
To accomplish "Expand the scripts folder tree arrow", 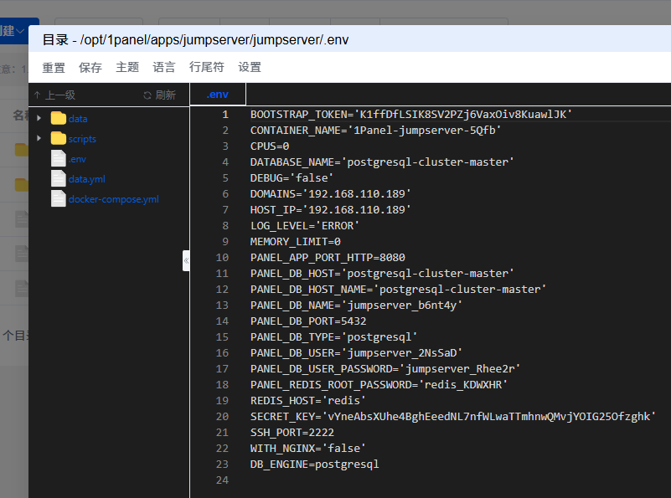I will (x=39, y=139).
